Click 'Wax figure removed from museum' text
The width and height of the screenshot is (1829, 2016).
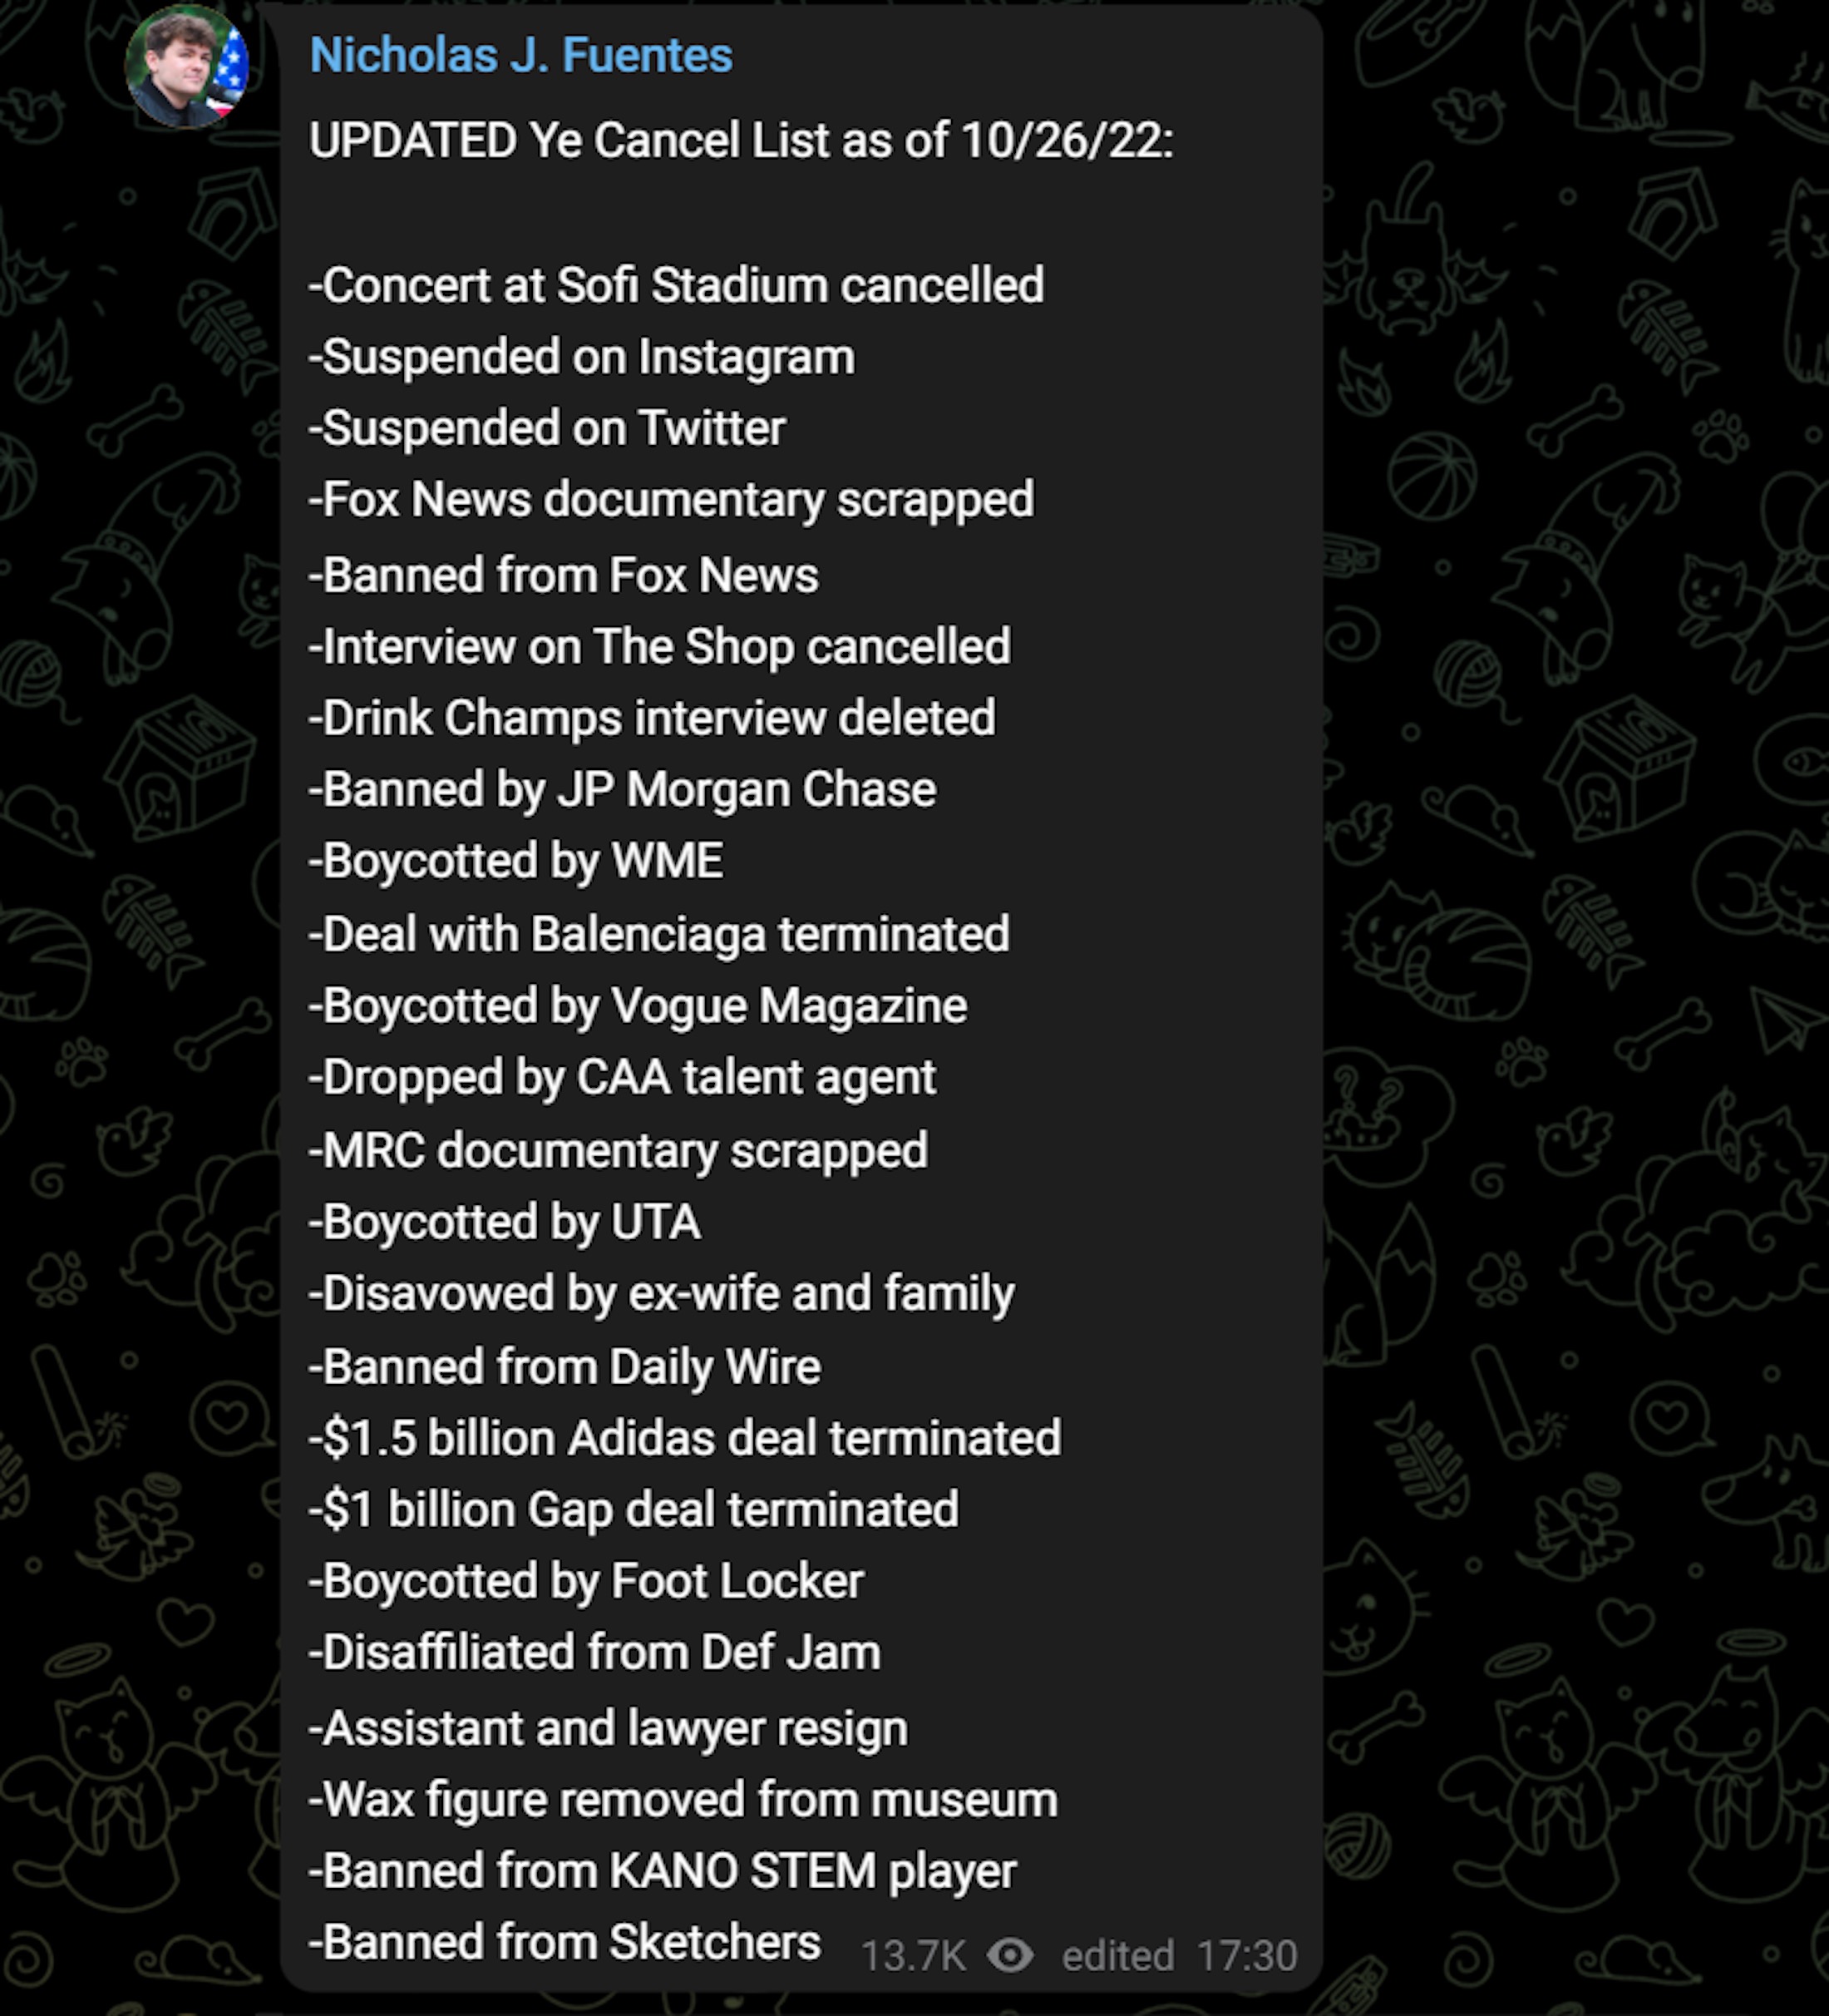pos(683,1799)
